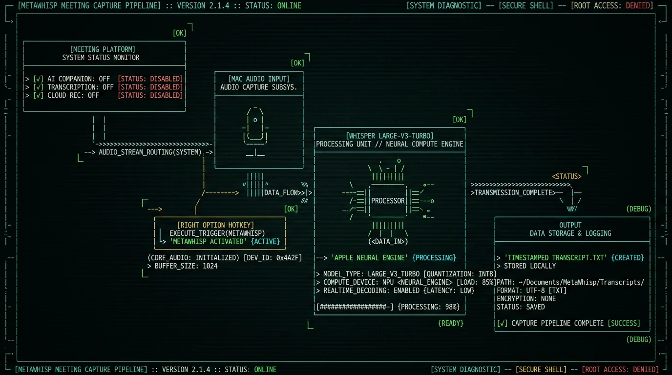Screen dimensions: 672x375
Task: Click [ROOT ACCESS: DENIED] in the bottom footer
Action: pos(621,370)
